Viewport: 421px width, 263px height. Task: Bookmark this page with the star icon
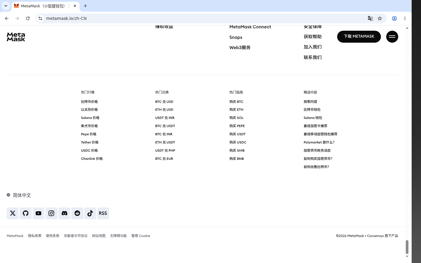(380, 18)
